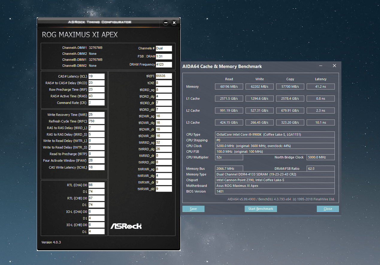Screen dimensions: 380x265
Task: Close AIDA64 window using title bar X
Action: pyautogui.click(x=334, y=66)
